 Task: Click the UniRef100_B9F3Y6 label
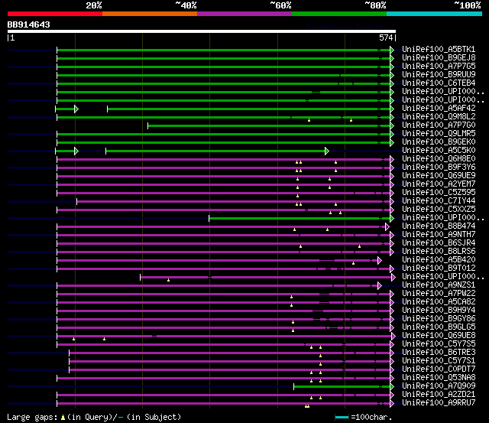(x=439, y=168)
